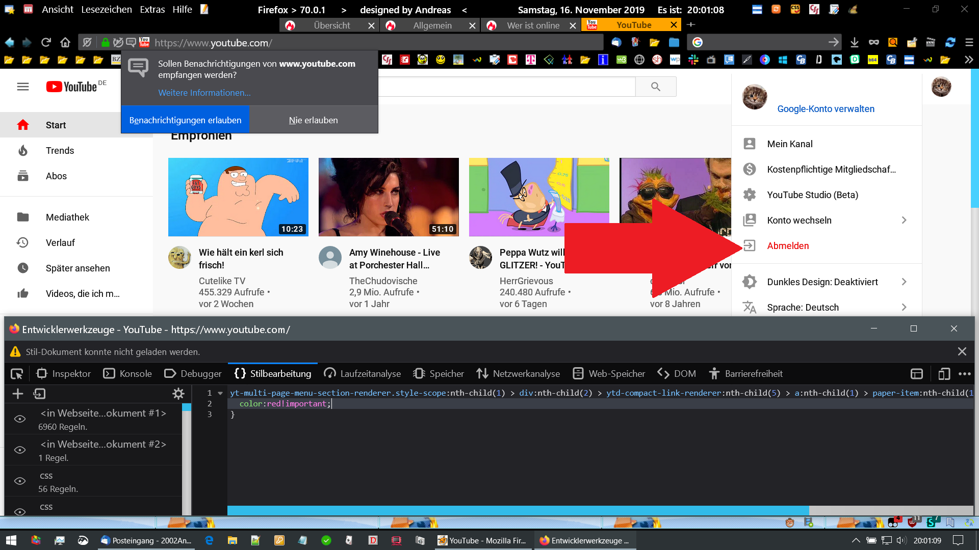This screenshot has height=550, width=979.
Task: Expand the Konto wechseln submenu chevron
Action: coord(904,221)
